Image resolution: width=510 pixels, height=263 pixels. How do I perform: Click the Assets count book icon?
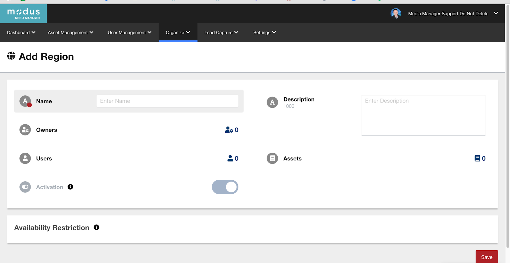[477, 158]
